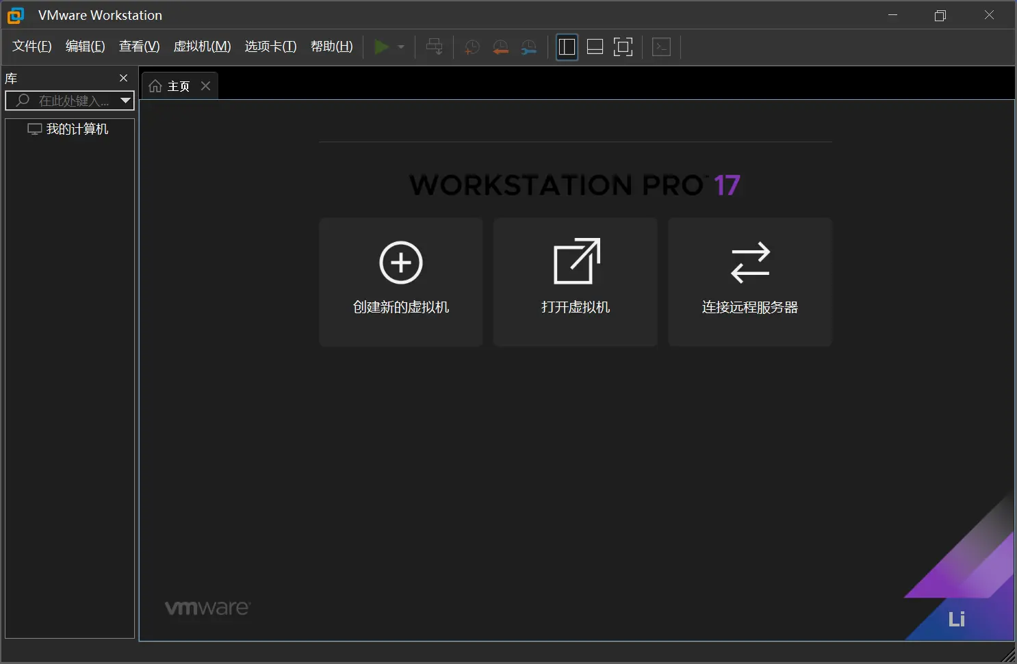Click the revert to snapshot icon
Screen dimensions: 1017x664
click(500, 47)
